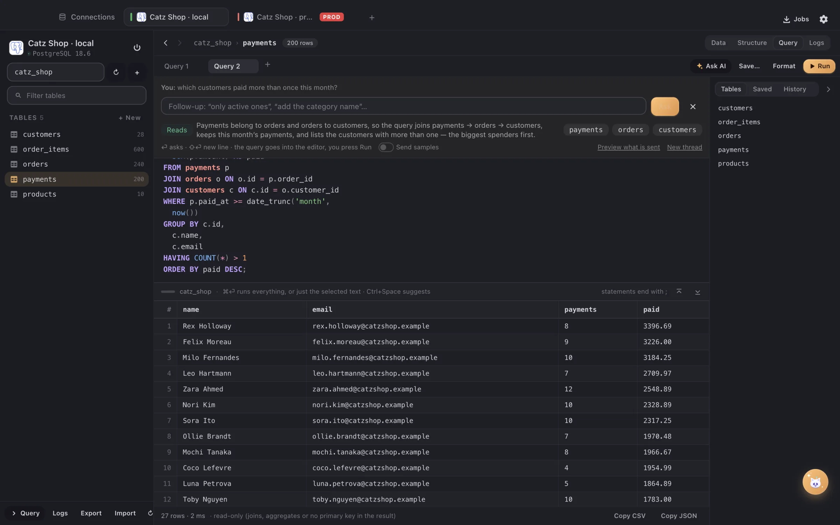Switch to the Data view tab
The image size is (840, 525).
718,43
